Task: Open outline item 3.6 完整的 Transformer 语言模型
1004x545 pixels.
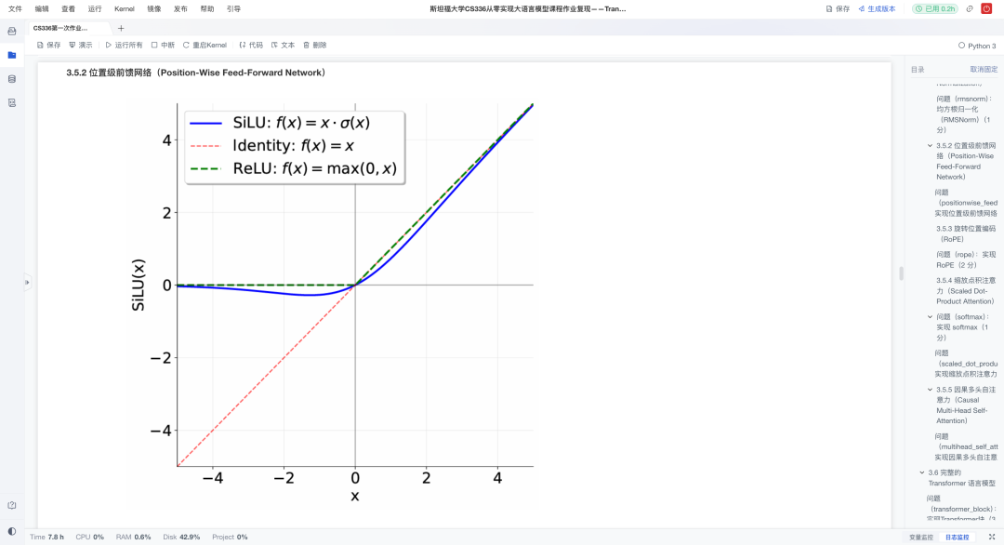Action: pyautogui.click(x=962, y=478)
